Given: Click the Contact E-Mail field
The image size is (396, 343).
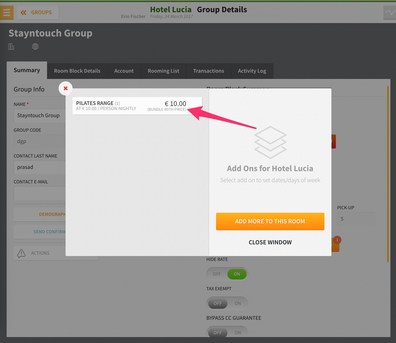Looking at the screenshot, I should tap(40, 193).
